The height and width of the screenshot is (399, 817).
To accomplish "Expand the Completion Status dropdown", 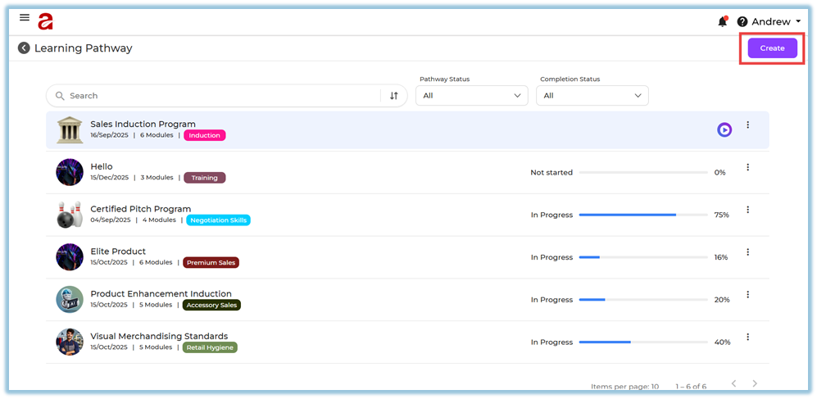I will pos(592,96).
